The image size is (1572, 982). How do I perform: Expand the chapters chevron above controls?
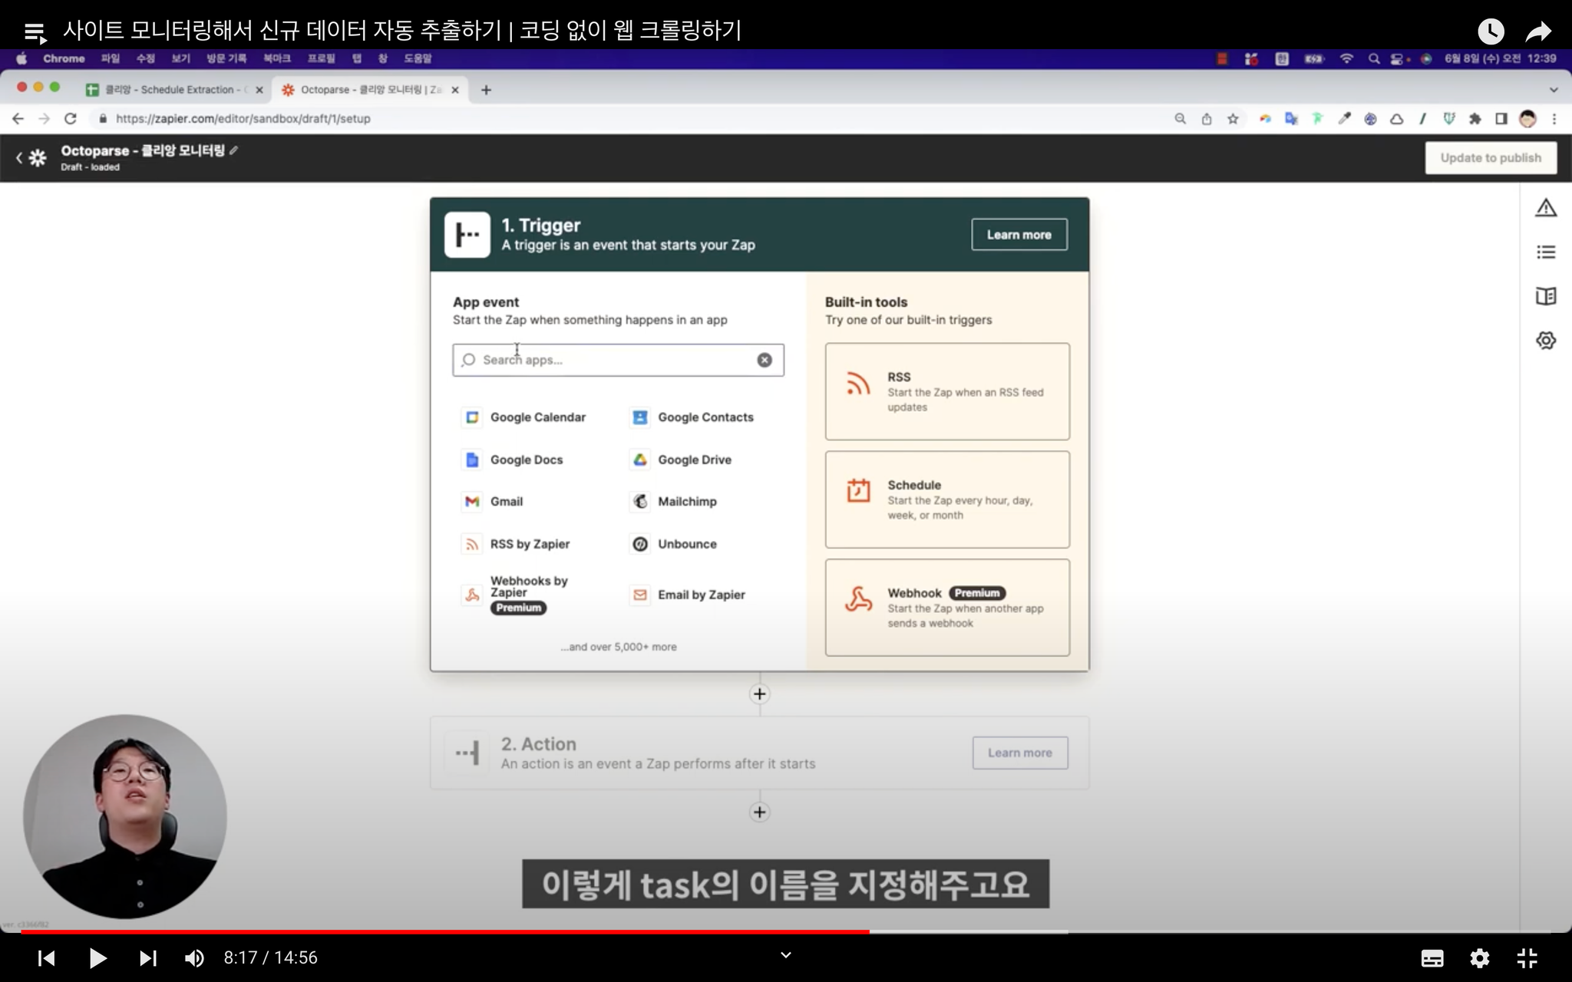point(786,955)
